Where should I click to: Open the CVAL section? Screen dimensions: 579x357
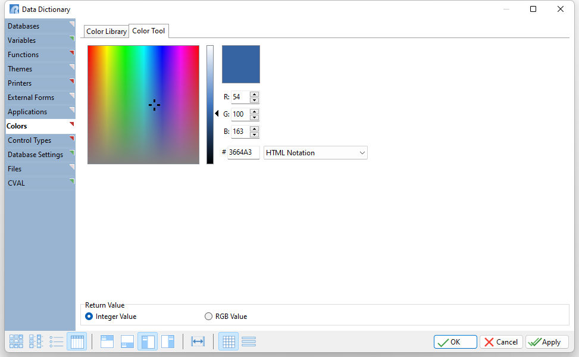coord(40,183)
